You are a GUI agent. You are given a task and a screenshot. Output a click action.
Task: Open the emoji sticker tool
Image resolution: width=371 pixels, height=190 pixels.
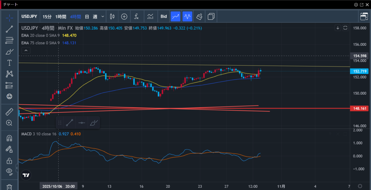9,96
